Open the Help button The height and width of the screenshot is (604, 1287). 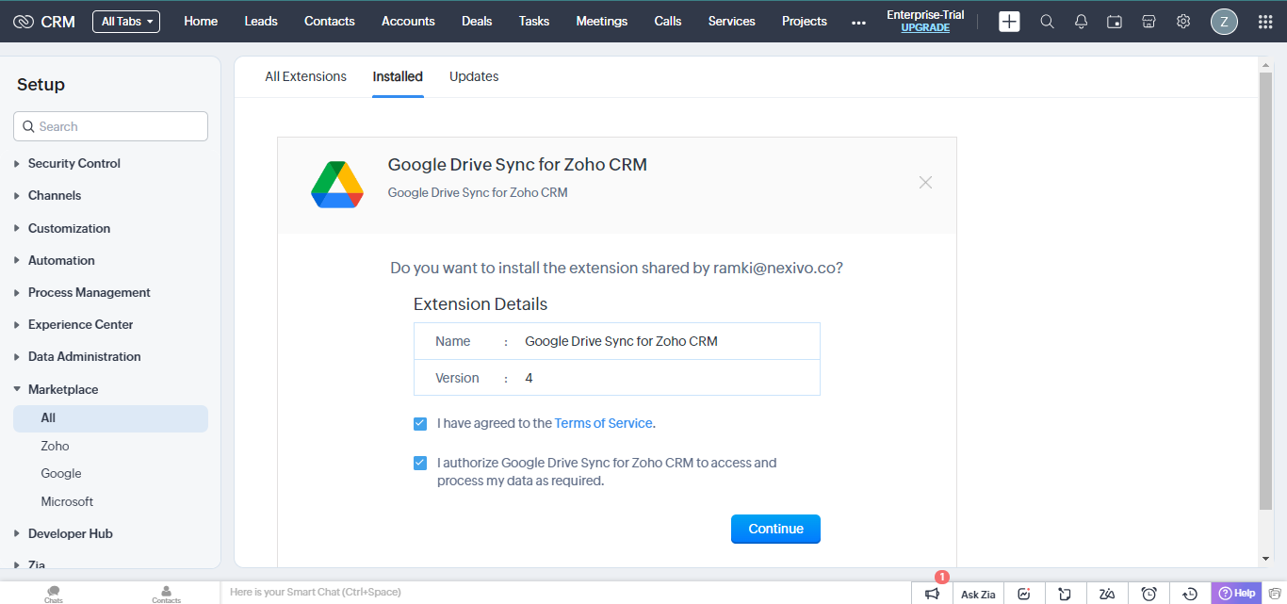click(1236, 593)
